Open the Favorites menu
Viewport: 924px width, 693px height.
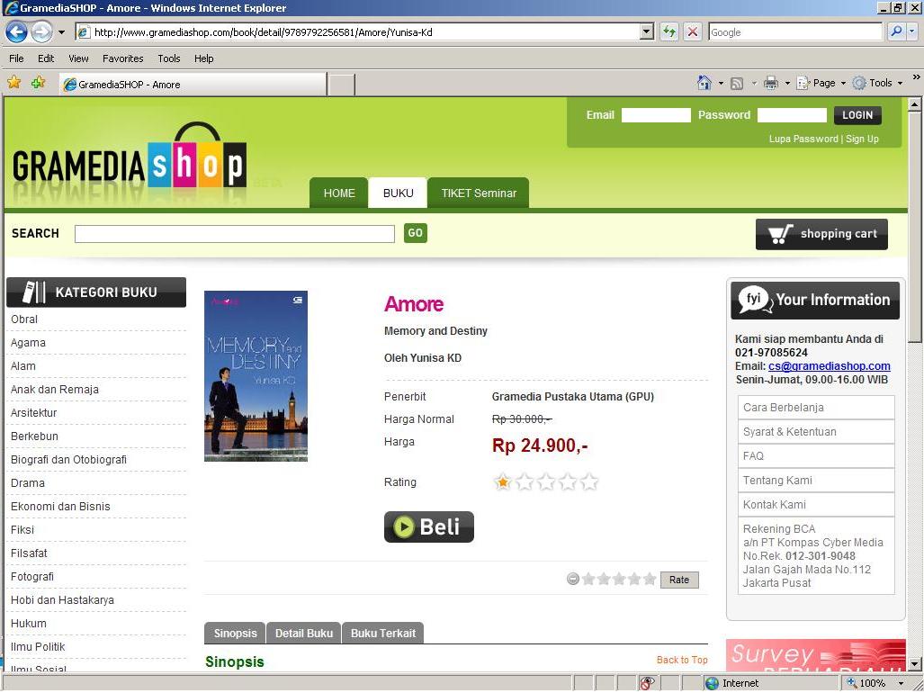(x=123, y=58)
